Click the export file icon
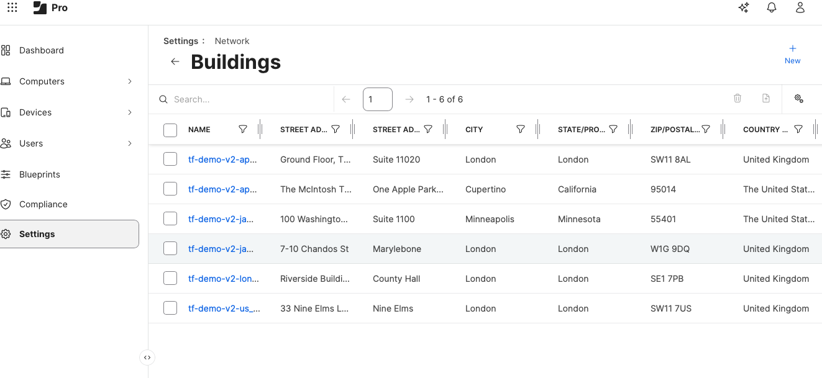This screenshot has width=822, height=378. (x=766, y=99)
